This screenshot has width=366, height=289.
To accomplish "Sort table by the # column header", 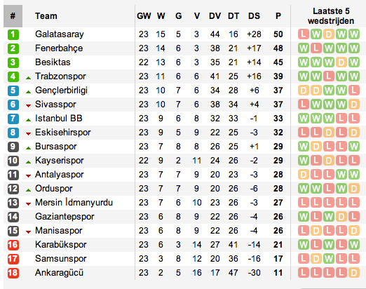I will (x=13, y=16).
